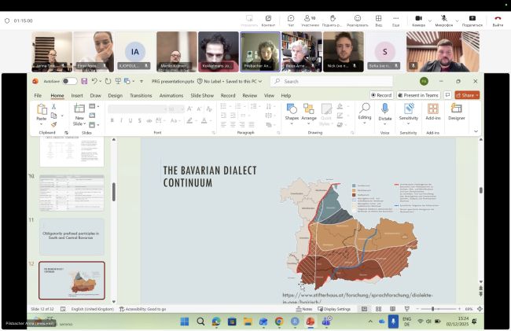Open the Reactions menu
The image size is (511, 331).
coord(358,20)
